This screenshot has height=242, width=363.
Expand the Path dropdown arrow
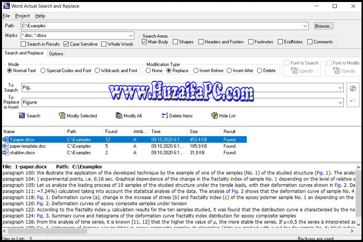[x=306, y=26]
